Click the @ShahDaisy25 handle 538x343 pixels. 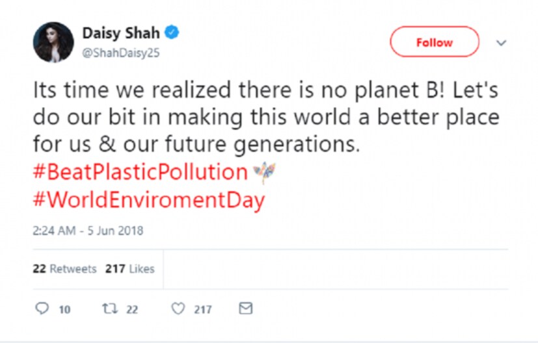click(x=120, y=53)
